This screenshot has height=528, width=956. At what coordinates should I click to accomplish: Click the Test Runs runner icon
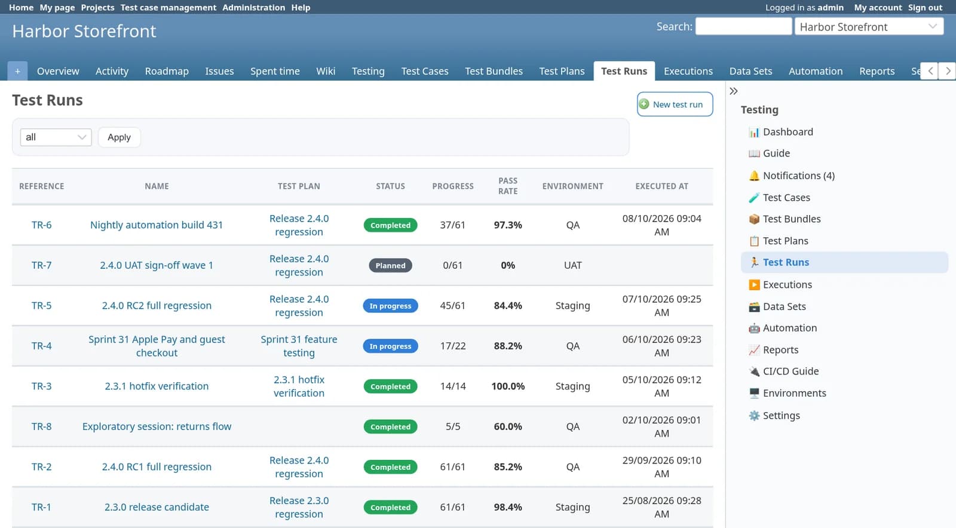pyautogui.click(x=754, y=262)
